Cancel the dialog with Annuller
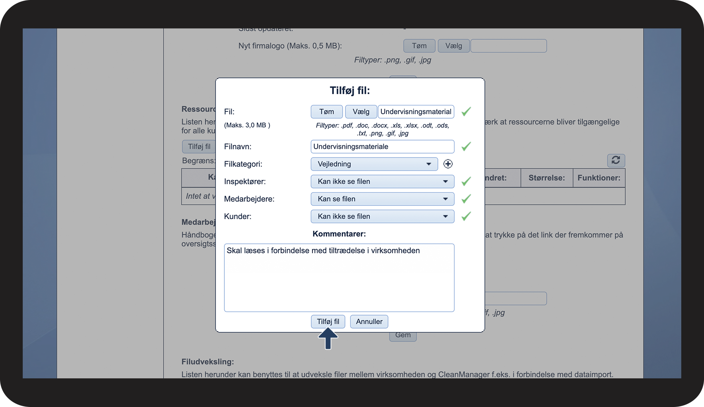704x407 pixels. tap(369, 321)
